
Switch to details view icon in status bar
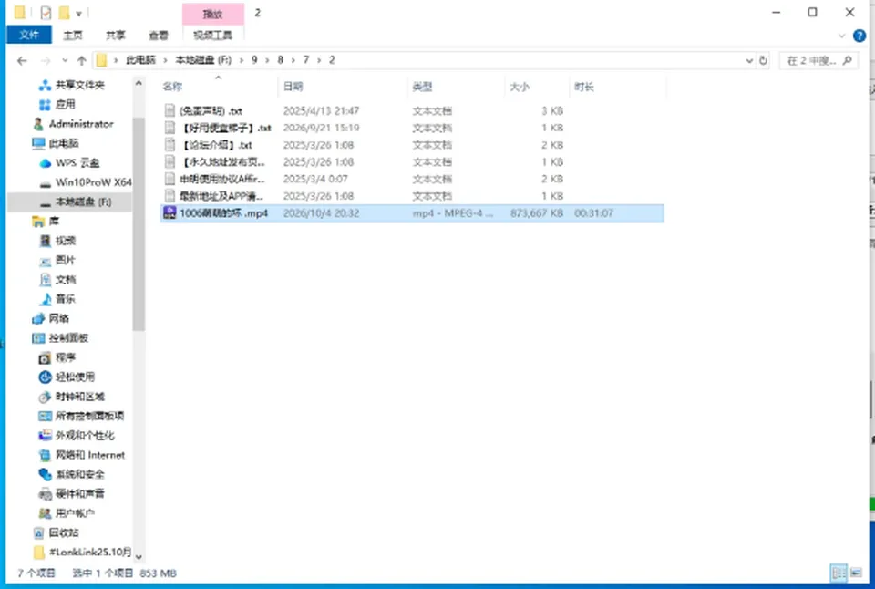click(x=839, y=573)
